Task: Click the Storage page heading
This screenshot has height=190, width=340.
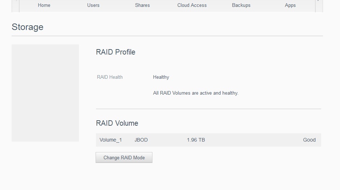Action: click(28, 27)
